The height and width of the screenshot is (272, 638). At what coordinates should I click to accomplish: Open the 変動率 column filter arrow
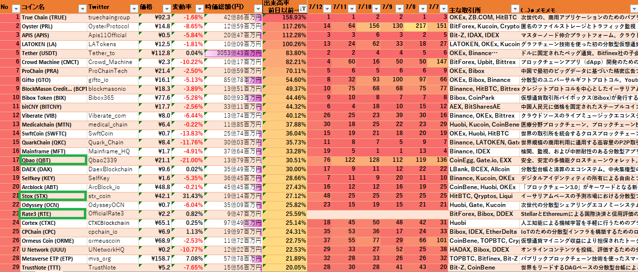coord(199,8)
